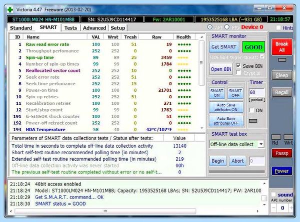The height and width of the screenshot is (222, 300).
Task: Toggle Use IBM super smart checkbox
Action: pos(262,57)
